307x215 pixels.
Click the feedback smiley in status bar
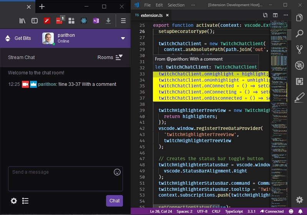coord(291,211)
